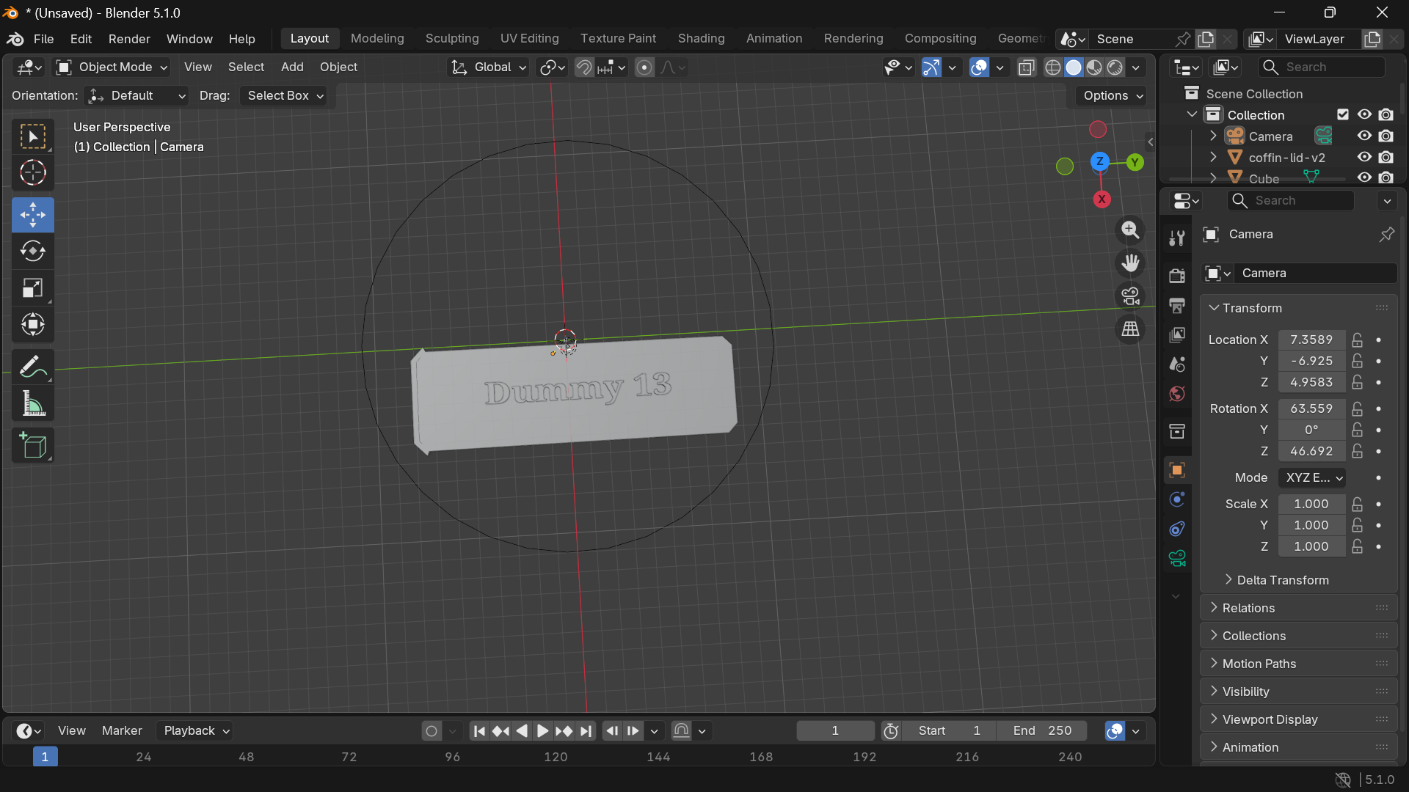Play animation forward button

tap(542, 731)
